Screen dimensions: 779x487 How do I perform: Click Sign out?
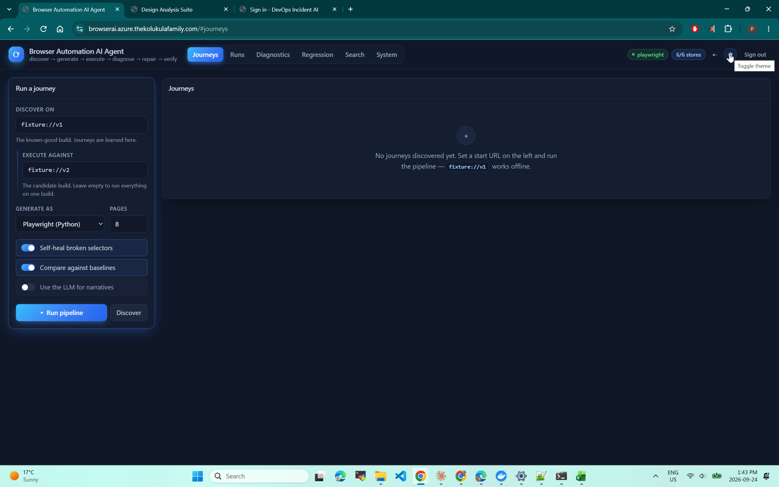(755, 55)
